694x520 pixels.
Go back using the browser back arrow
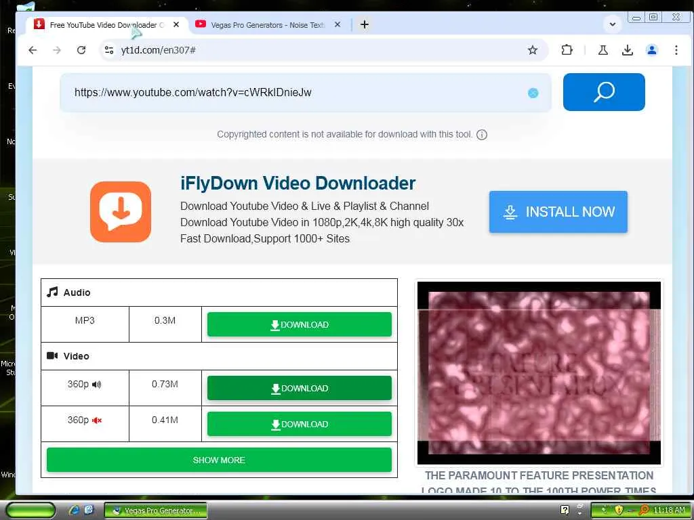[x=33, y=50]
